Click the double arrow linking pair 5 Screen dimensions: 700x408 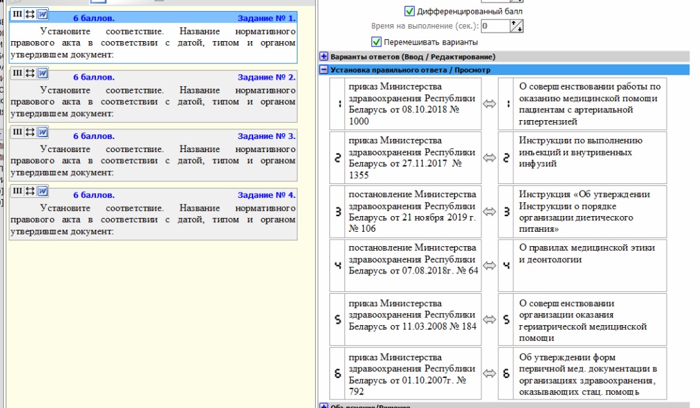(x=489, y=319)
